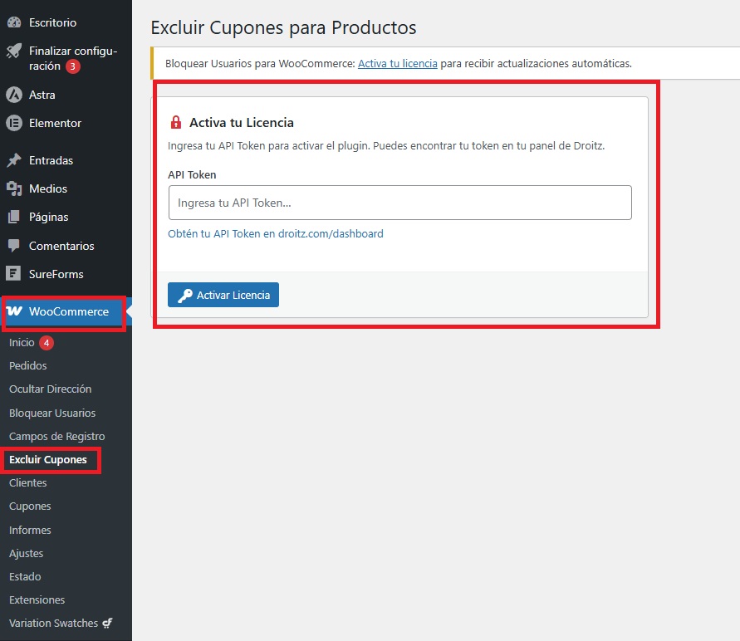The height and width of the screenshot is (641, 740).
Task: Open Ajustes under WooCommerce
Action: 26,553
